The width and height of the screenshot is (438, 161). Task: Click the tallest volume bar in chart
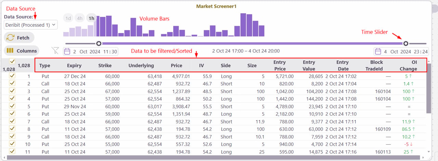click(x=243, y=25)
